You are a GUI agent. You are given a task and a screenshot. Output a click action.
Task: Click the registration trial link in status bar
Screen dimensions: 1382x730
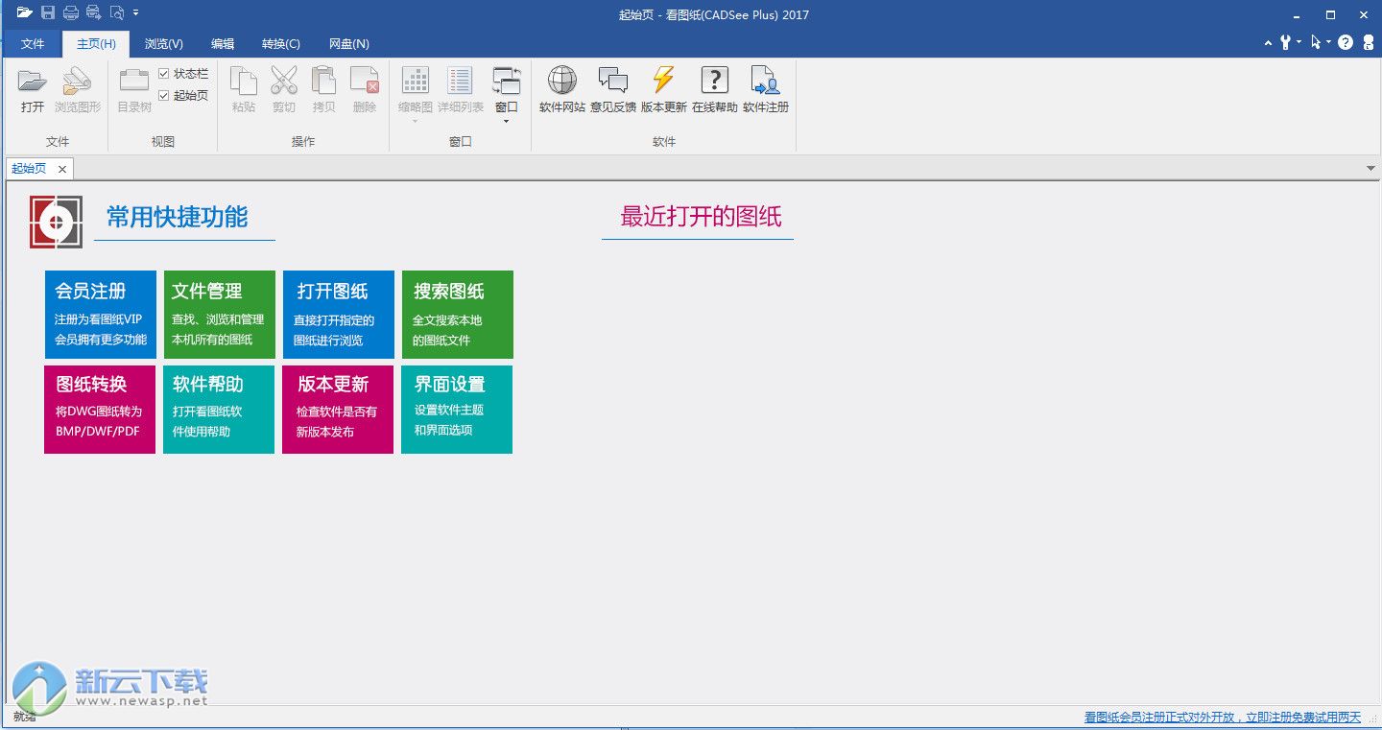1223,718
